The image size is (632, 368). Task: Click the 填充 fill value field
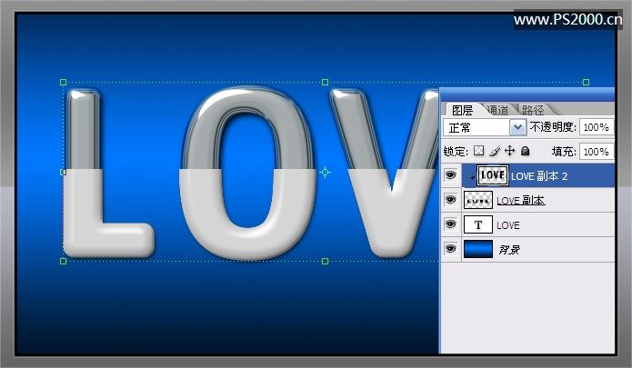[597, 152]
